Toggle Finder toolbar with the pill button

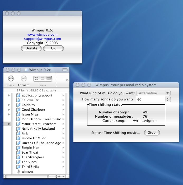point(65,70)
